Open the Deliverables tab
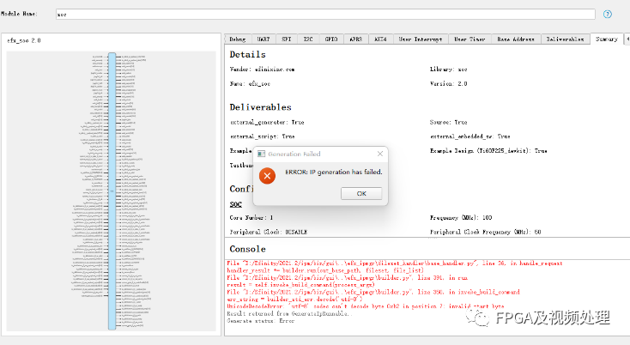 [x=565, y=39]
